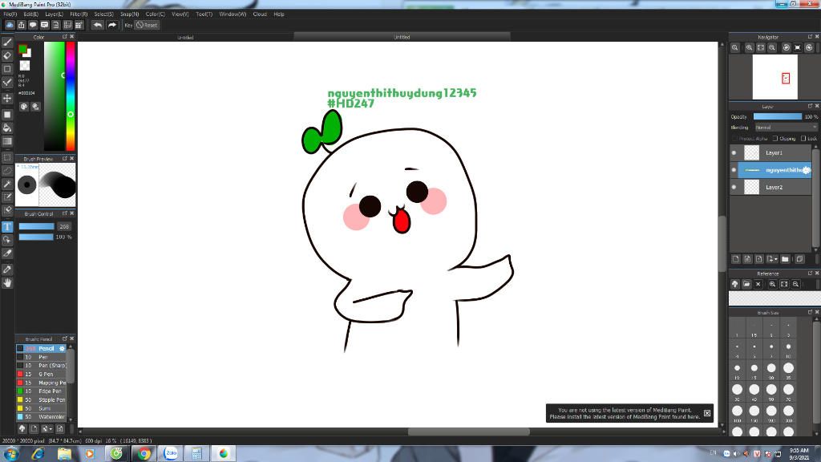This screenshot has height=462, width=821.
Task: Open the File menu
Action: pyautogui.click(x=10, y=14)
